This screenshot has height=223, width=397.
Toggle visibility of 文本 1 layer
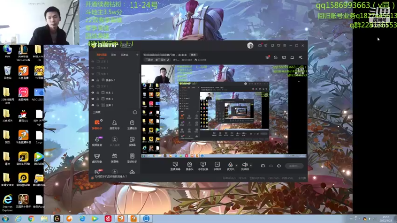click(x=93, y=93)
